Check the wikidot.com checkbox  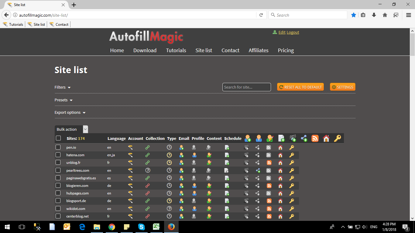pyautogui.click(x=58, y=208)
